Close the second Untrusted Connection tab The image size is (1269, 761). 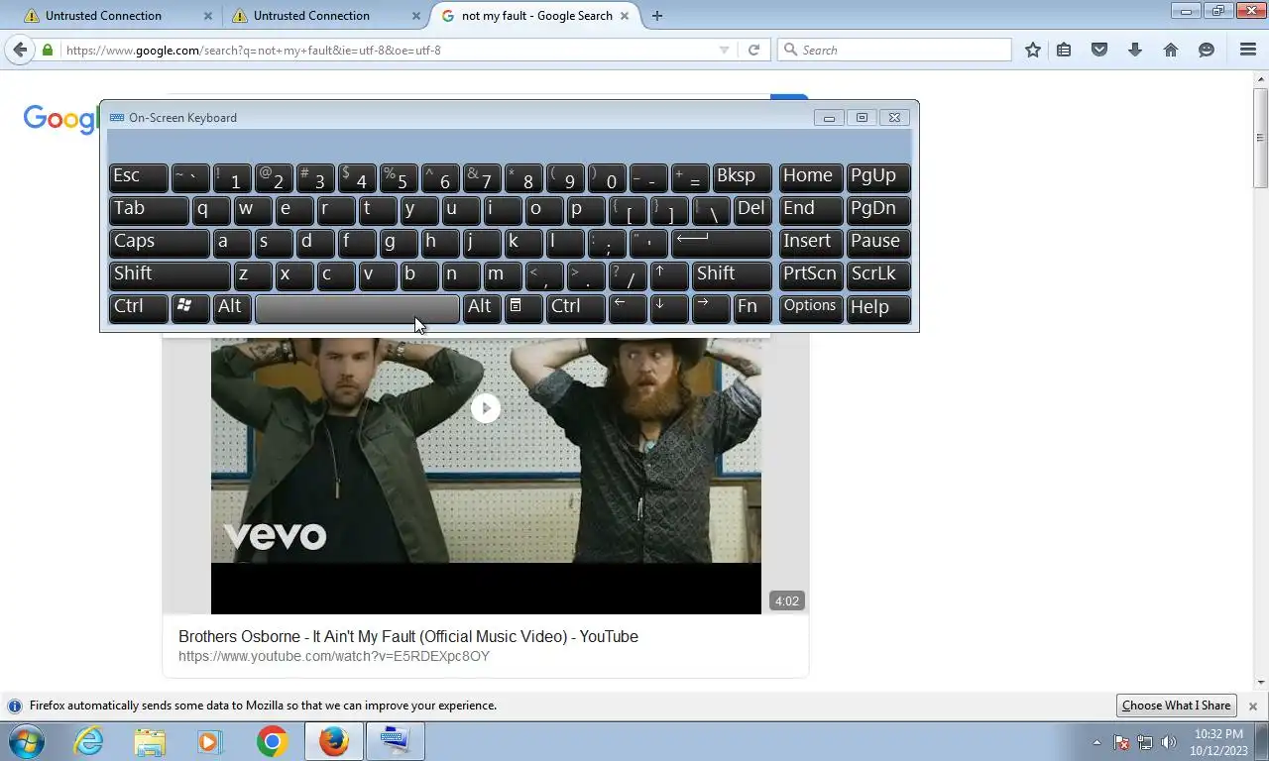[x=415, y=16]
